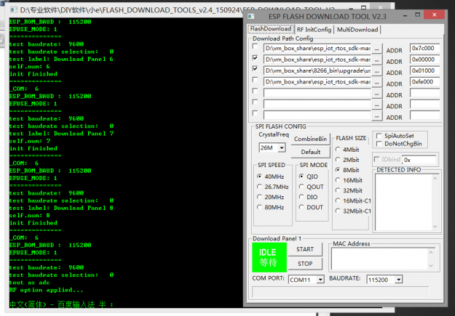Expand the BAUDRATE dropdown

(x=400, y=279)
